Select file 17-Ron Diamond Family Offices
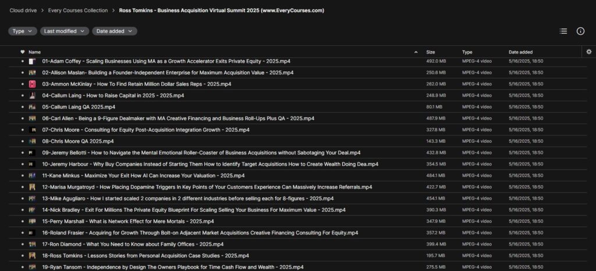This screenshot has width=596, height=271. [x=133, y=244]
